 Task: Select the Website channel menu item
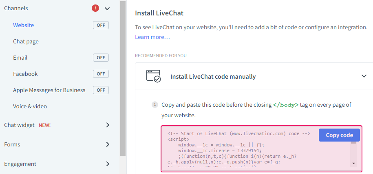23,25
